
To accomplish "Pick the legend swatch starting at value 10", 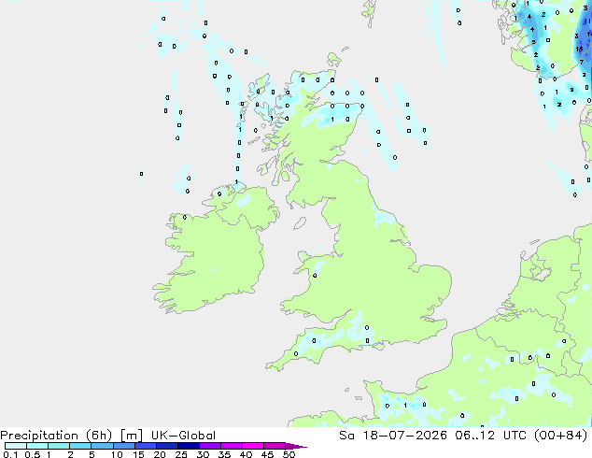I will click(x=123, y=446).
